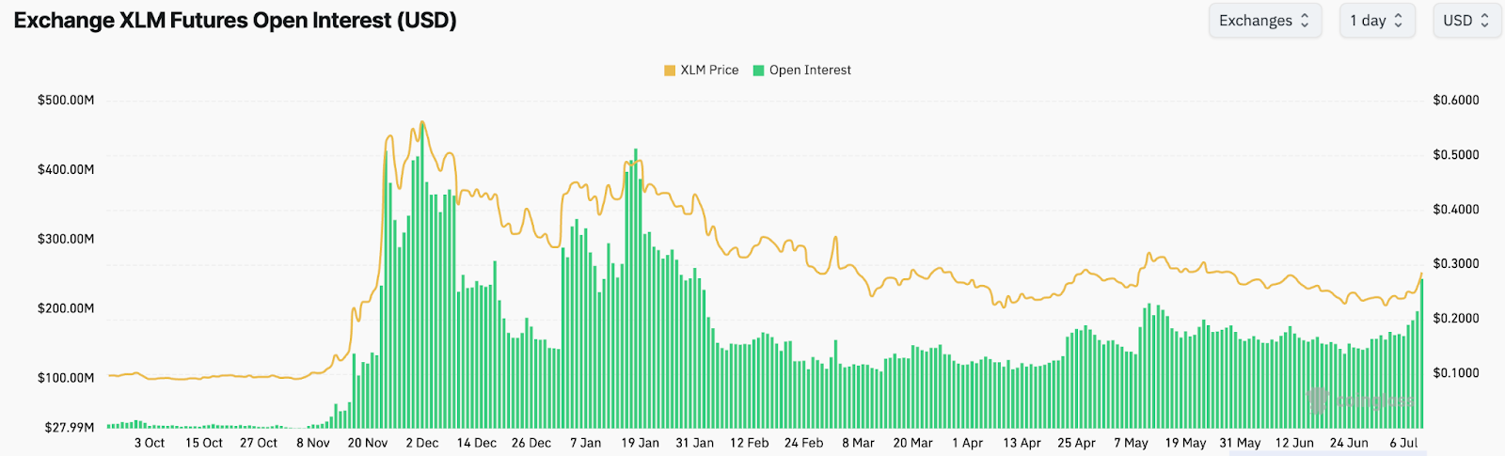Viewport: 1505px width, 456px height.
Task: Click the $400.00M left axis label
Action: (x=66, y=170)
